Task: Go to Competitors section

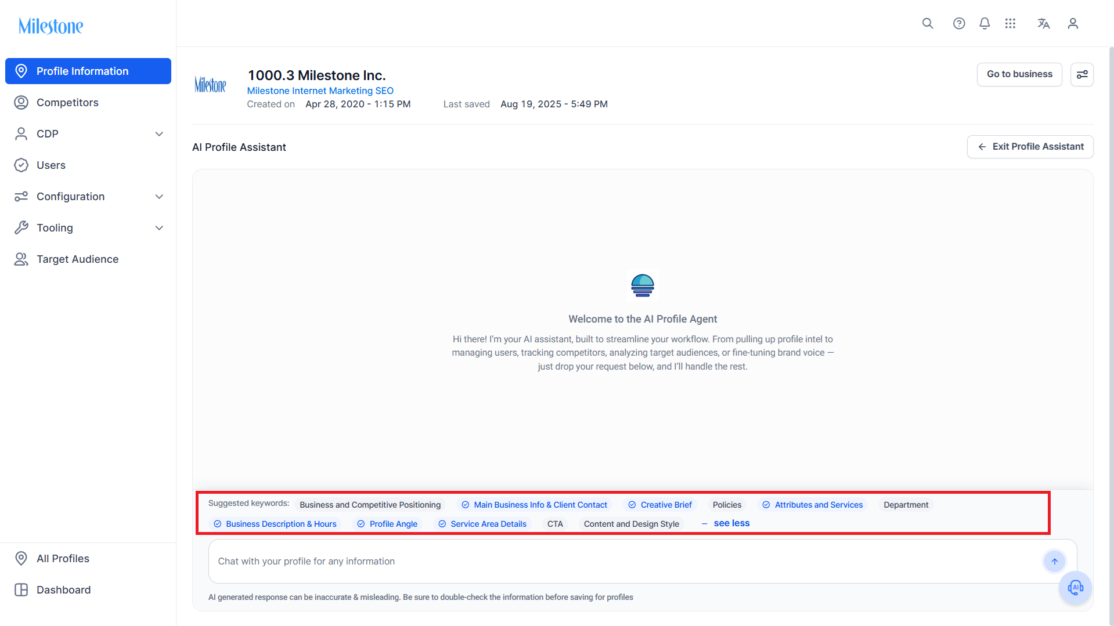Action: click(x=88, y=102)
